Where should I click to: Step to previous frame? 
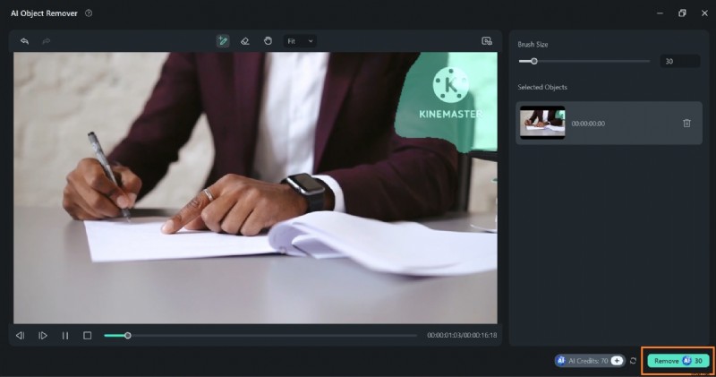20,336
